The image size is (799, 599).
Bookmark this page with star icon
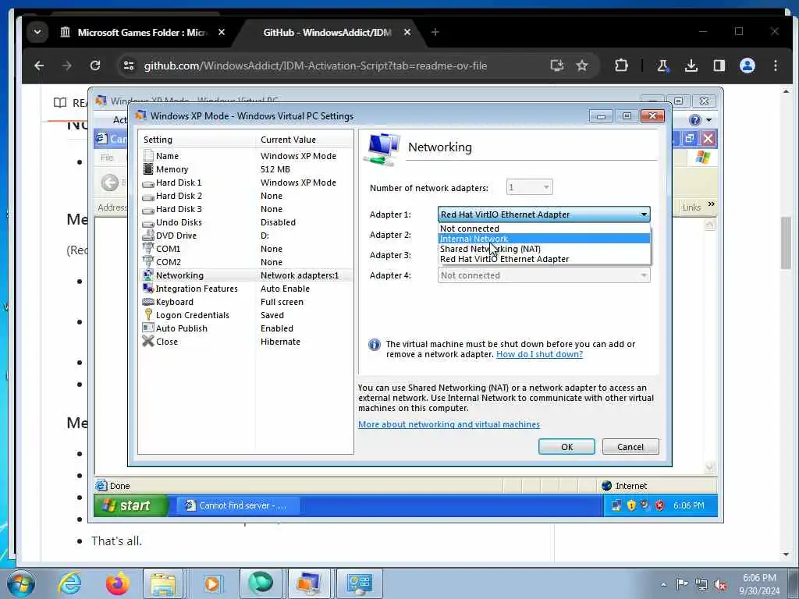tap(582, 66)
